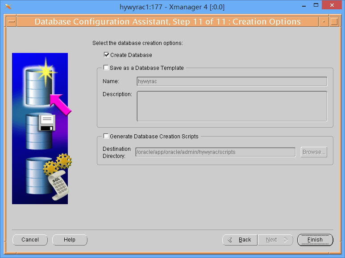Click the Description text area

(232, 106)
